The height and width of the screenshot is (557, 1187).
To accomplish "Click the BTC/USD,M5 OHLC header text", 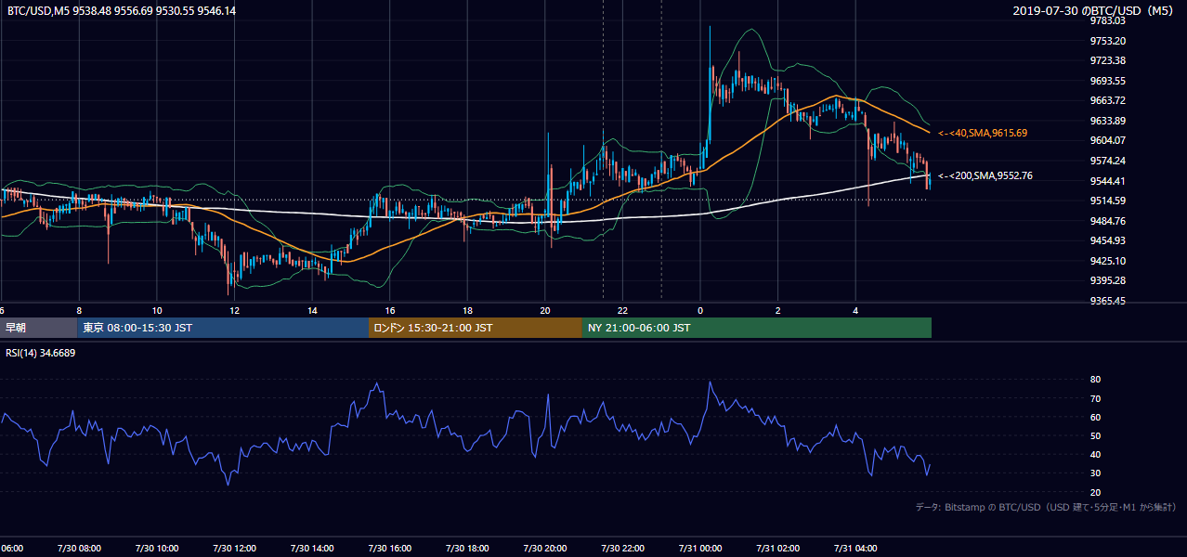I will [122, 10].
